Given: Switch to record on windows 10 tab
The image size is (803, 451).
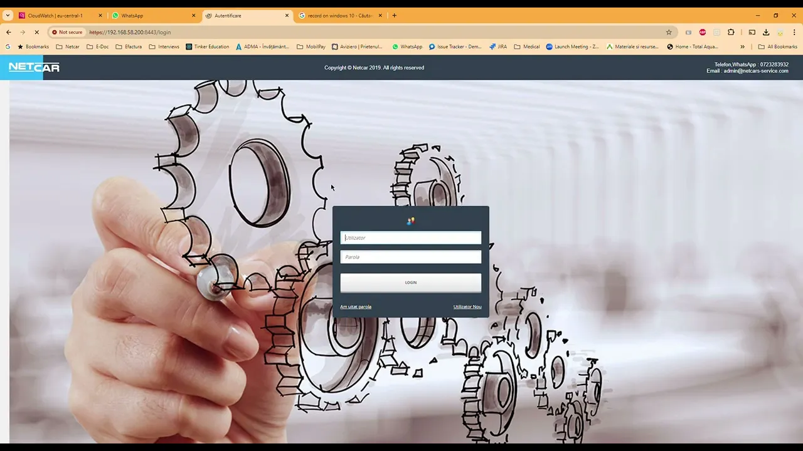Looking at the screenshot, I should point(340,16).
